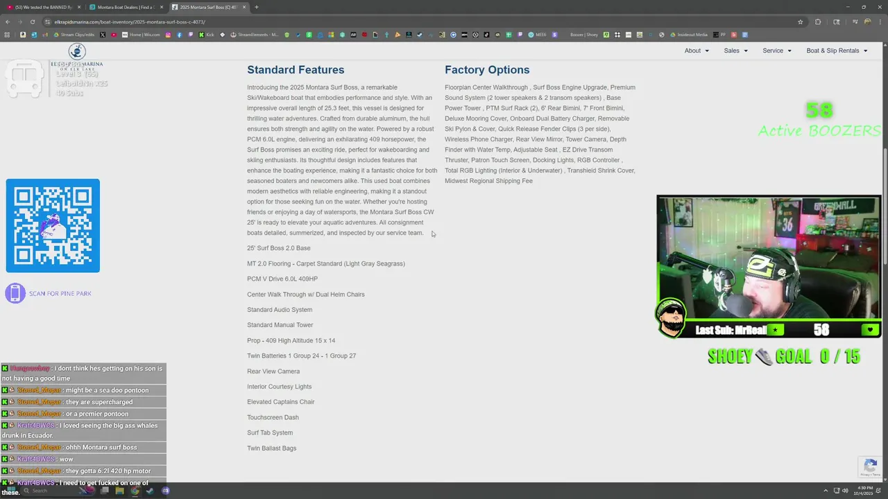Click the webcam overlay video
888x499 pixels.
[x=769, y=258]
